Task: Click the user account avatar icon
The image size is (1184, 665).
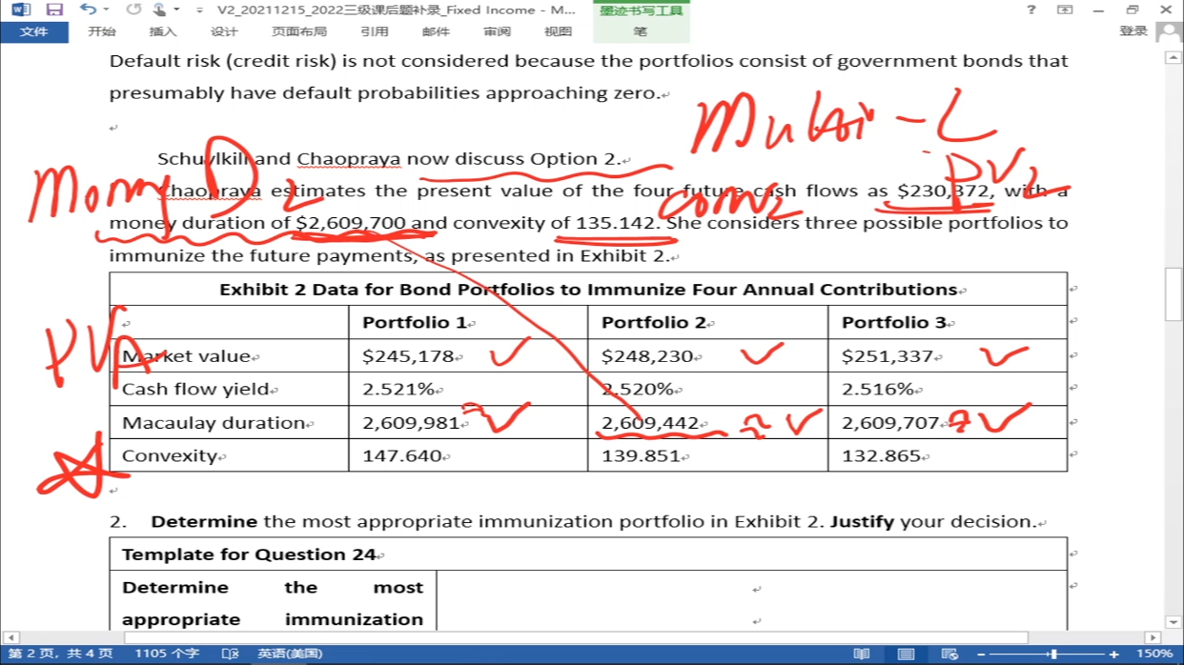Action: [x=1168, y=31]
